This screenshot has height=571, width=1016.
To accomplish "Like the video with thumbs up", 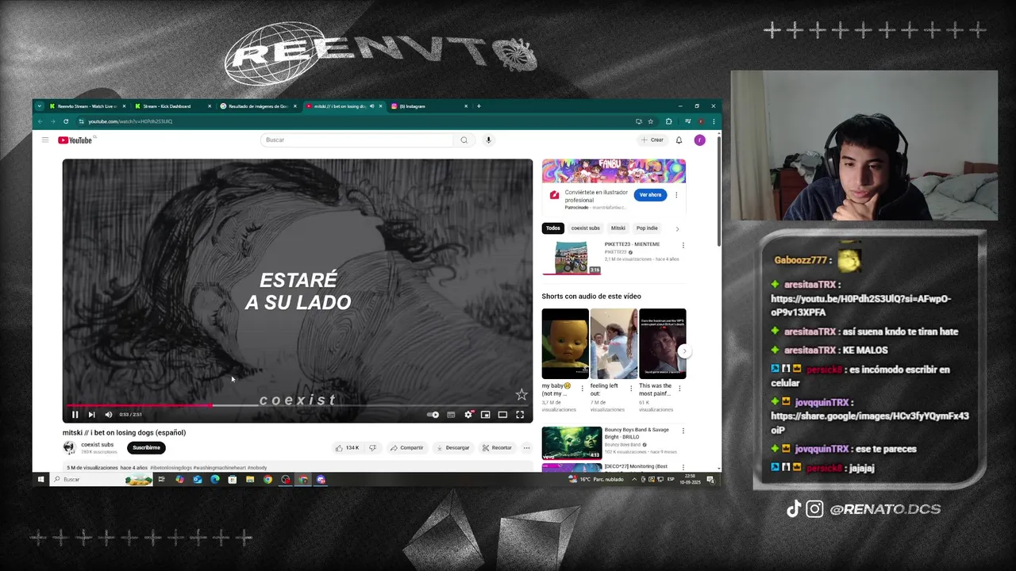I will 348,447.
